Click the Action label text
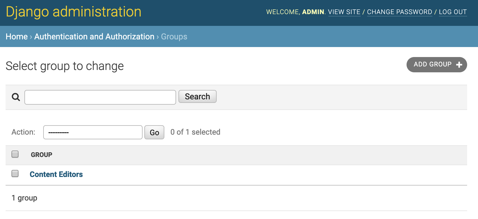Image resolution: width=478 pixels, height=219 pixels. pos(23,132)
